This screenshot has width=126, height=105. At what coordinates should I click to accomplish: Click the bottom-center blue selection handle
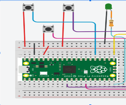click(x=90, y=105)
